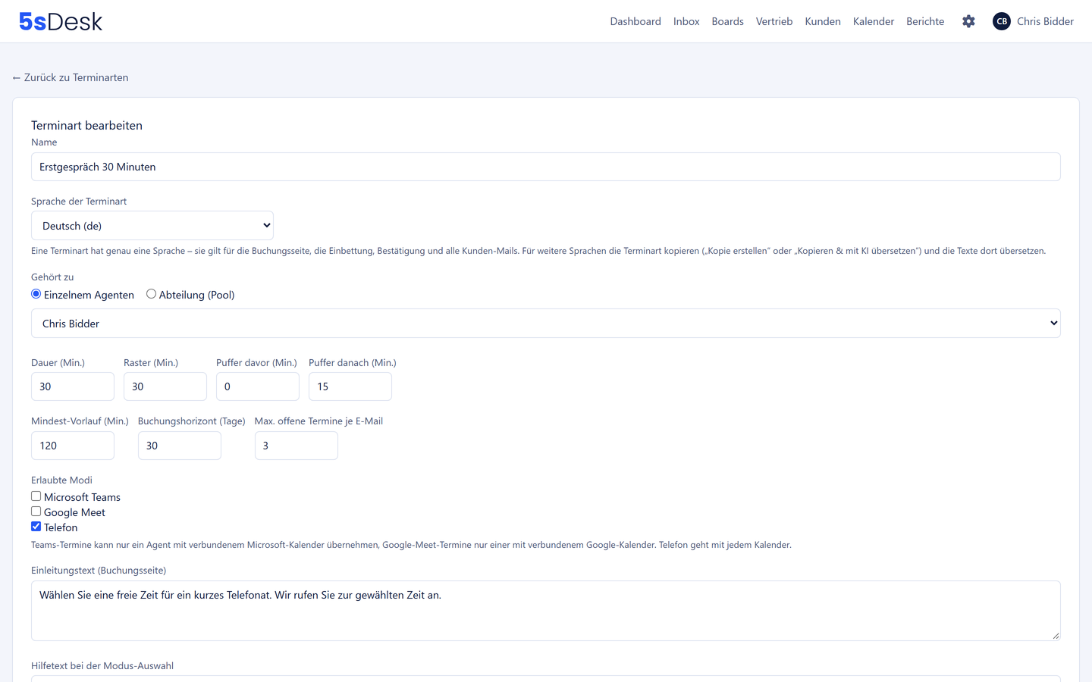Click the 5sDesk logo
The height and width of the screenshot is (682, 1092).
61,21
